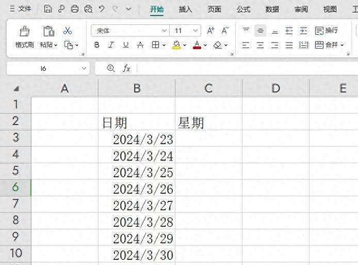Click the Save icon
358x265 pixels.
tap(48, 9)
